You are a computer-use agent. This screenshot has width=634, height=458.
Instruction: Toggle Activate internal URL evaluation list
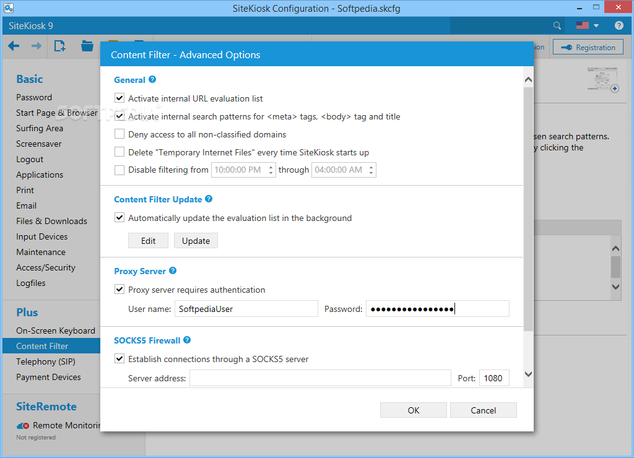point(119,98)
